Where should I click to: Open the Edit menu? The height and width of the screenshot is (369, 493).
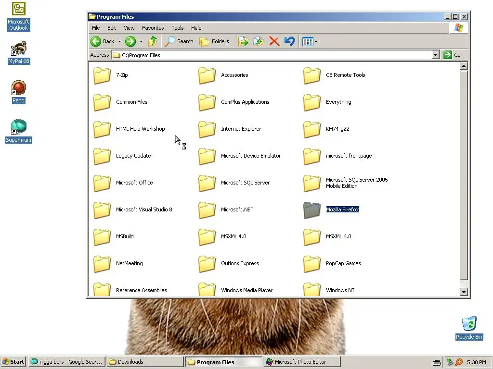(112, 28)
